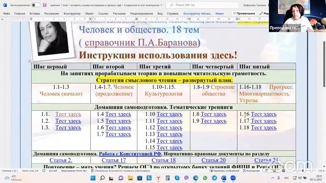Viewport: 326px width, 183px height.
Task: Open the Статья 17 link
Action: [x=114, y=160]
